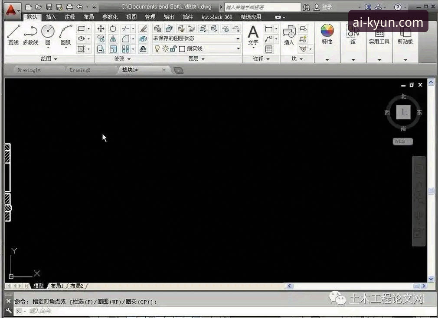Click the Linear Dimension tool icon
Image resolution: width=438 pixels, height=318 pixels.
click(x=268, y=29)
